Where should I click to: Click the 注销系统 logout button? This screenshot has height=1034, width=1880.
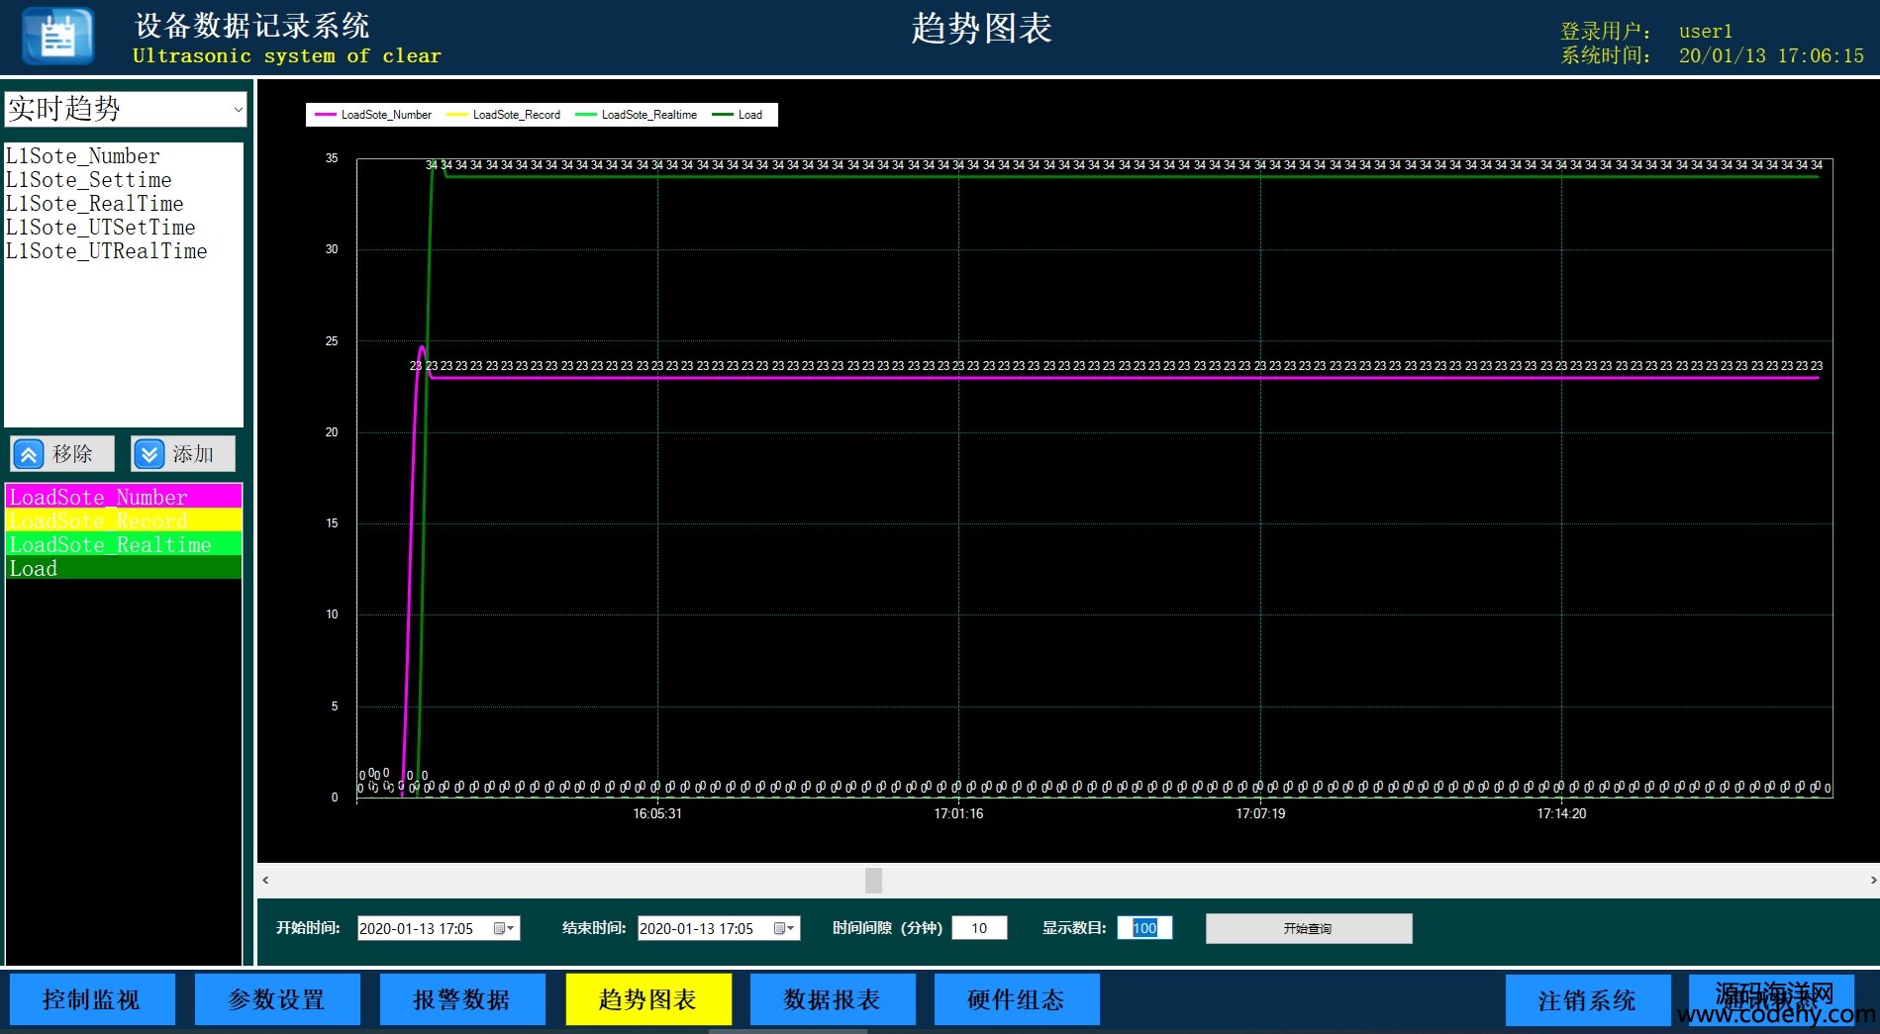[x=1587, y=1000]
